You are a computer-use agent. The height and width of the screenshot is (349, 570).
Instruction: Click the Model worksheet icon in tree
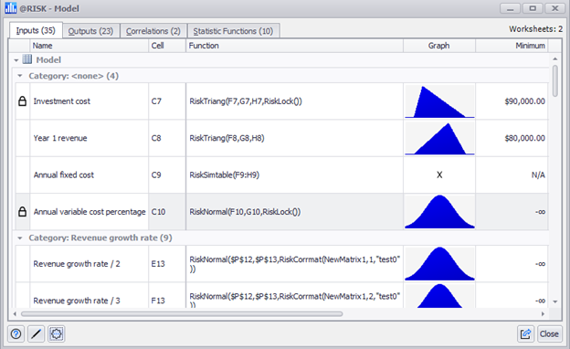pyautogui.click(x=27, y=59)
